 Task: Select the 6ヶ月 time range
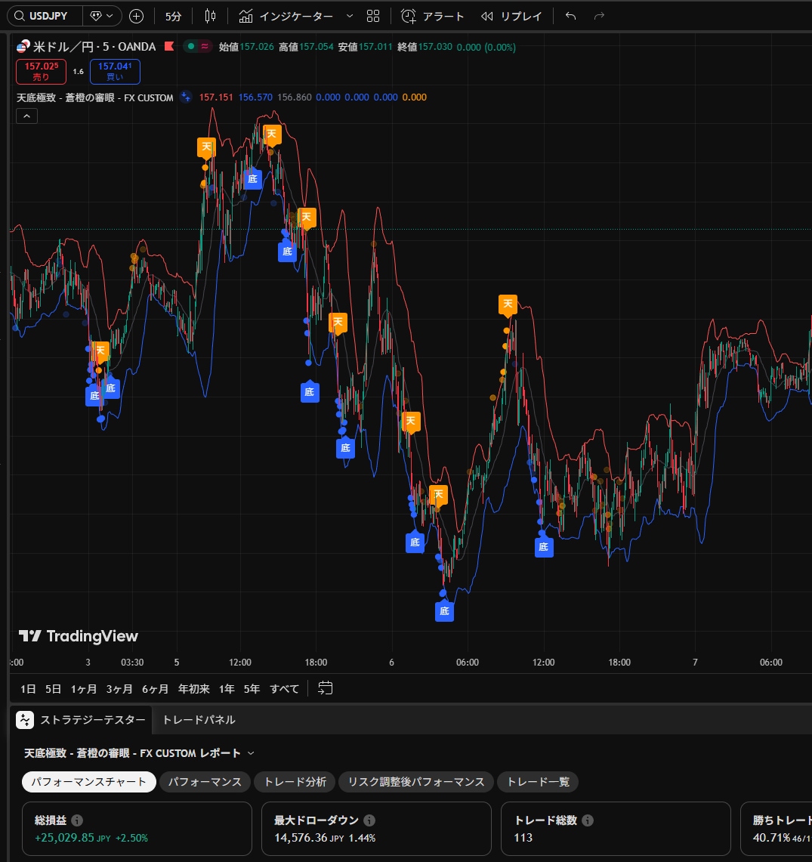pyautogui.click(x=155, y=689)
